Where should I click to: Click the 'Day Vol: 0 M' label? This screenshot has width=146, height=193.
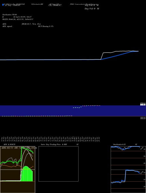click(x=92, y=9)
